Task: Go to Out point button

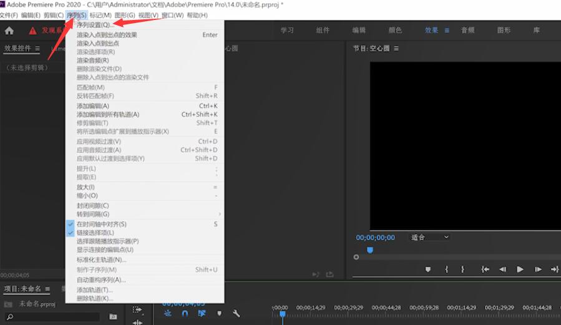Action: point(555,269)
